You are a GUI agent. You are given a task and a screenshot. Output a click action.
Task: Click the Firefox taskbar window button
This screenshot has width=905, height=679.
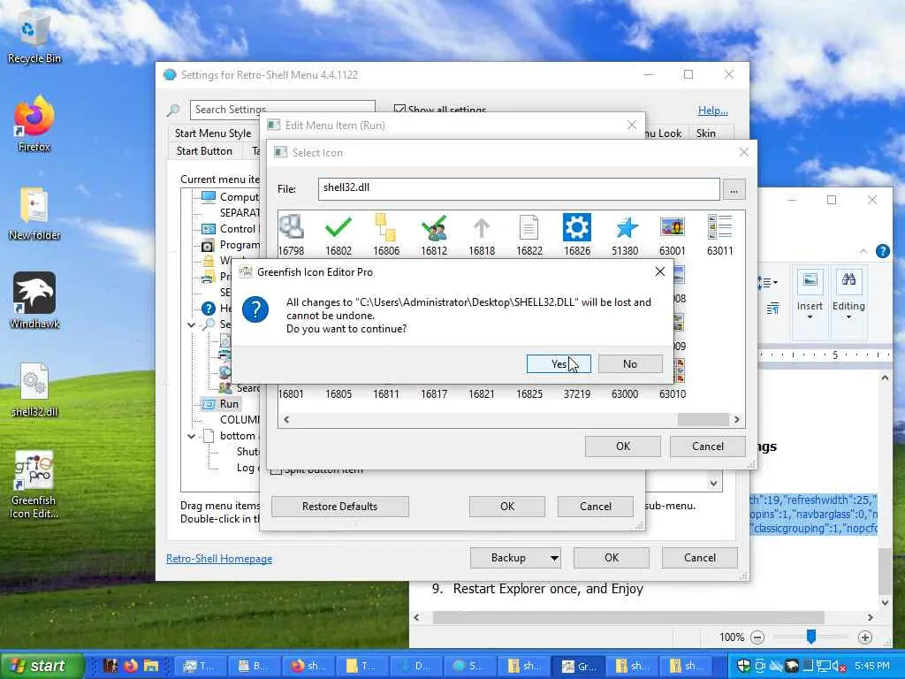(x=308, y=666)
